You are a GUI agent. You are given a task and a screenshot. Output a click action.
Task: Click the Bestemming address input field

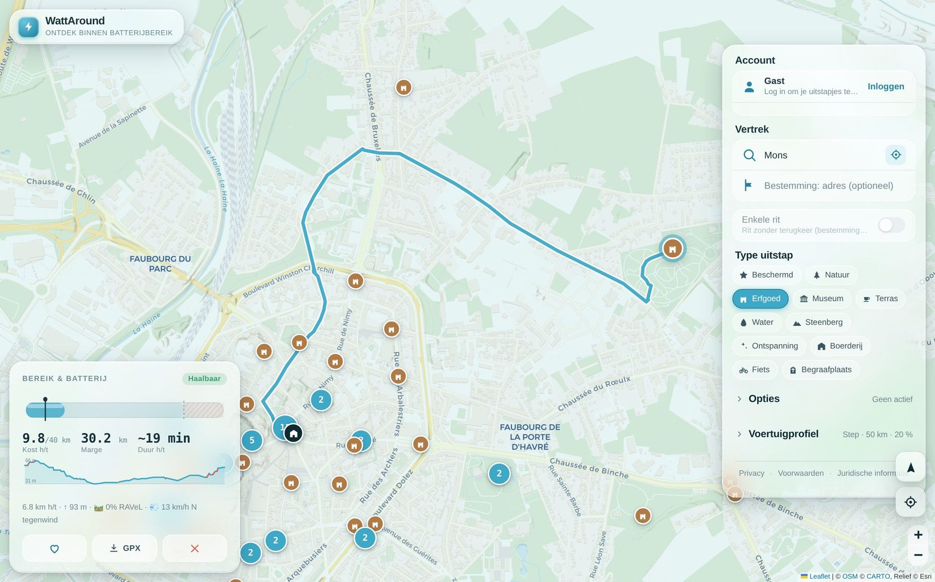824,186
